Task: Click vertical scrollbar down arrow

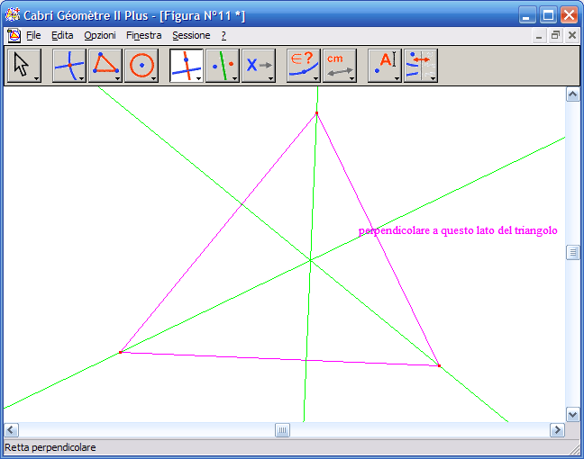Action: pyautogui.click(x=572, y=414)
